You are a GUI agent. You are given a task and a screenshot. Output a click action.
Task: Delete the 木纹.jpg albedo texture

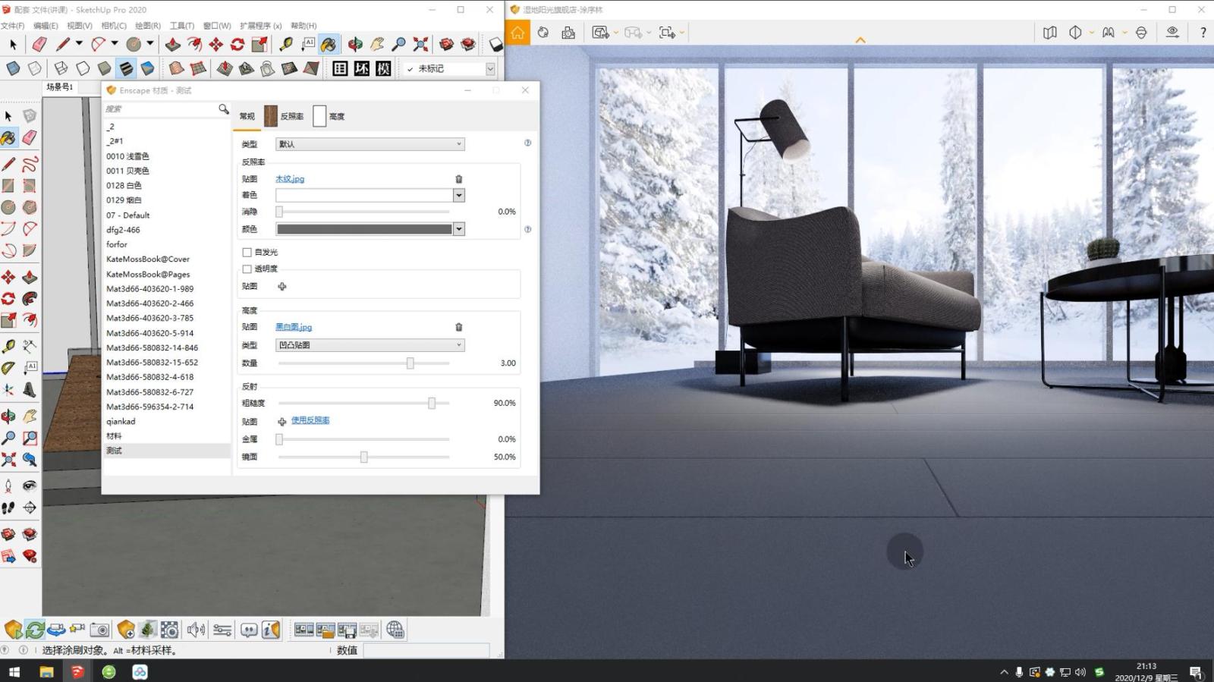(458, 179)
